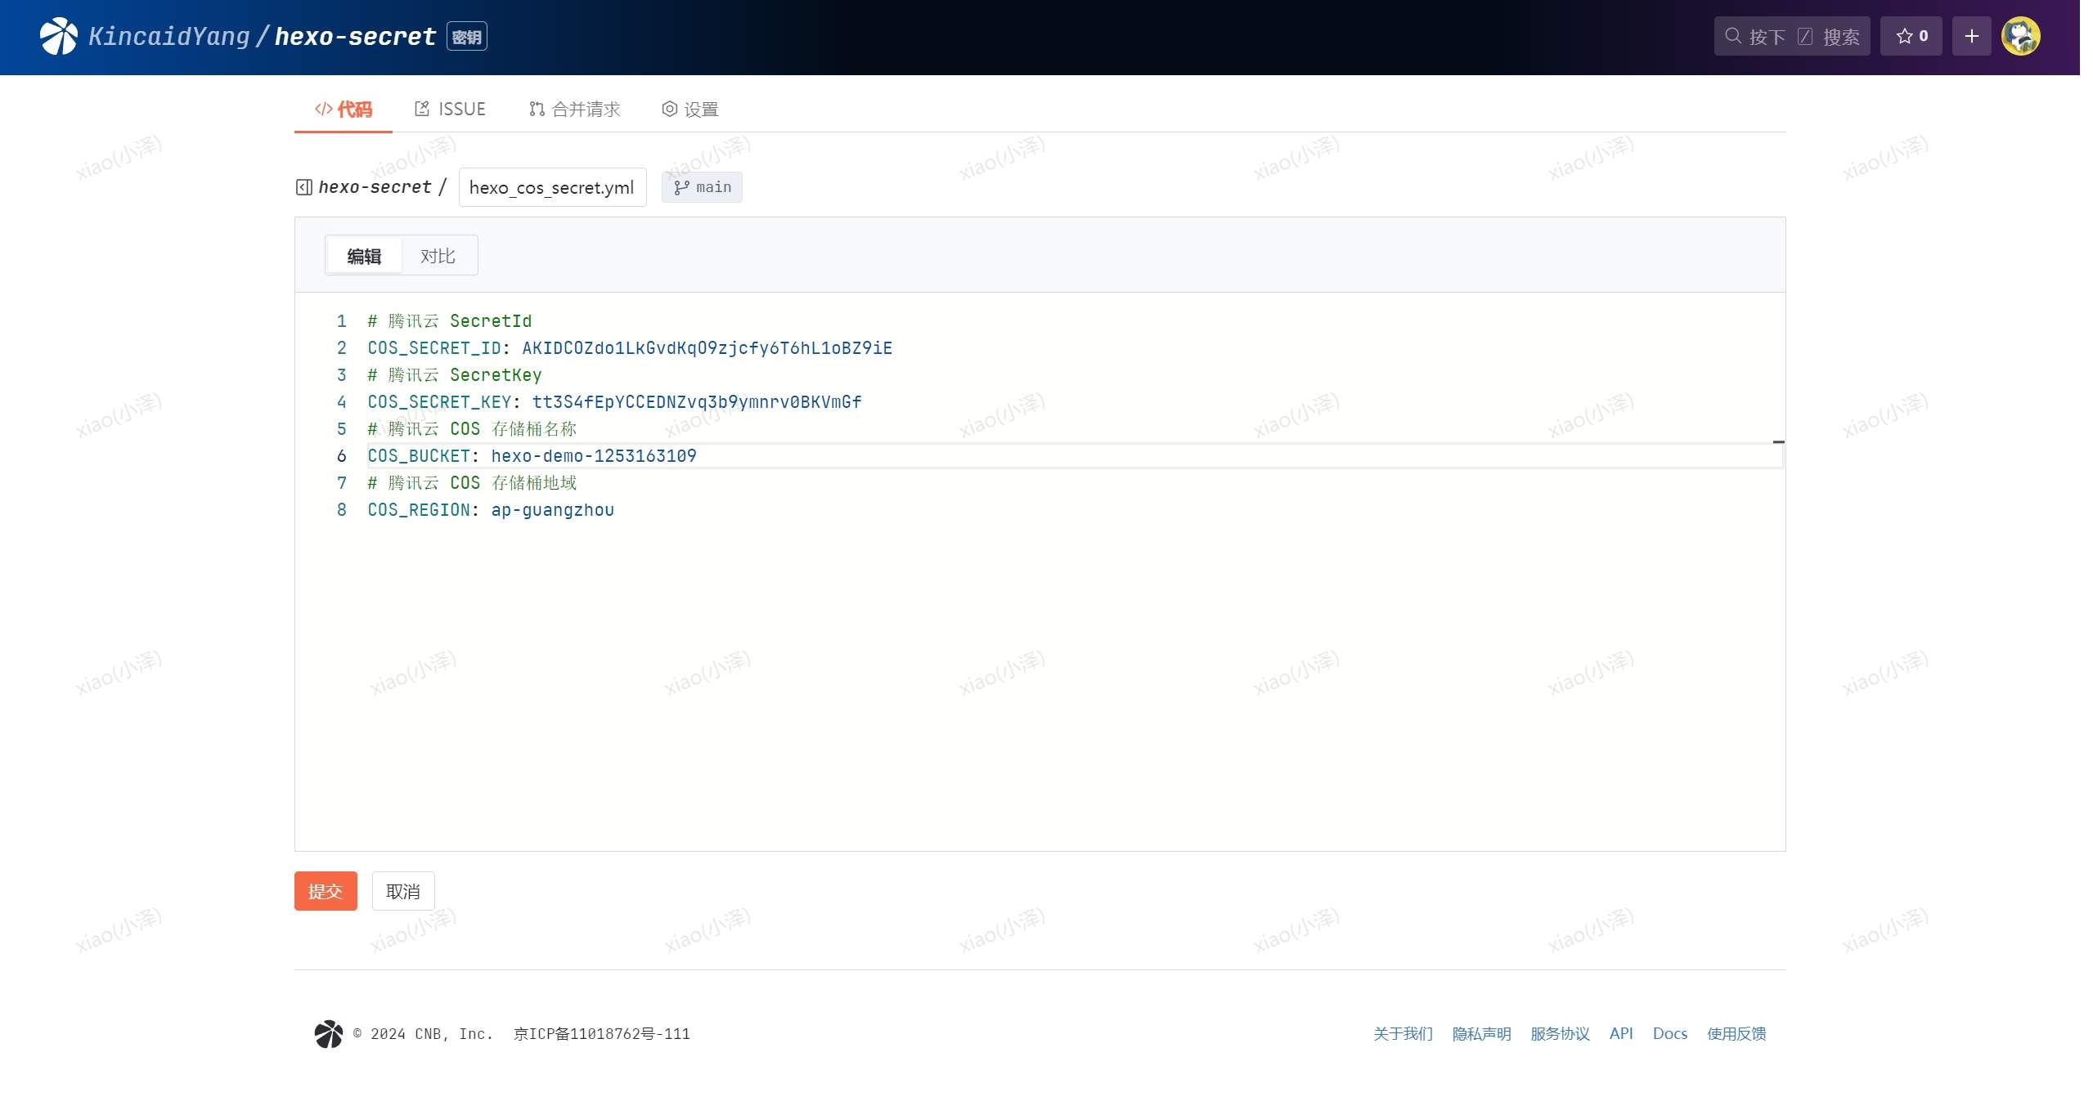Open the 设置 tab
The height and width of the screenshot is (1097, 2093).
pos(690,110)
